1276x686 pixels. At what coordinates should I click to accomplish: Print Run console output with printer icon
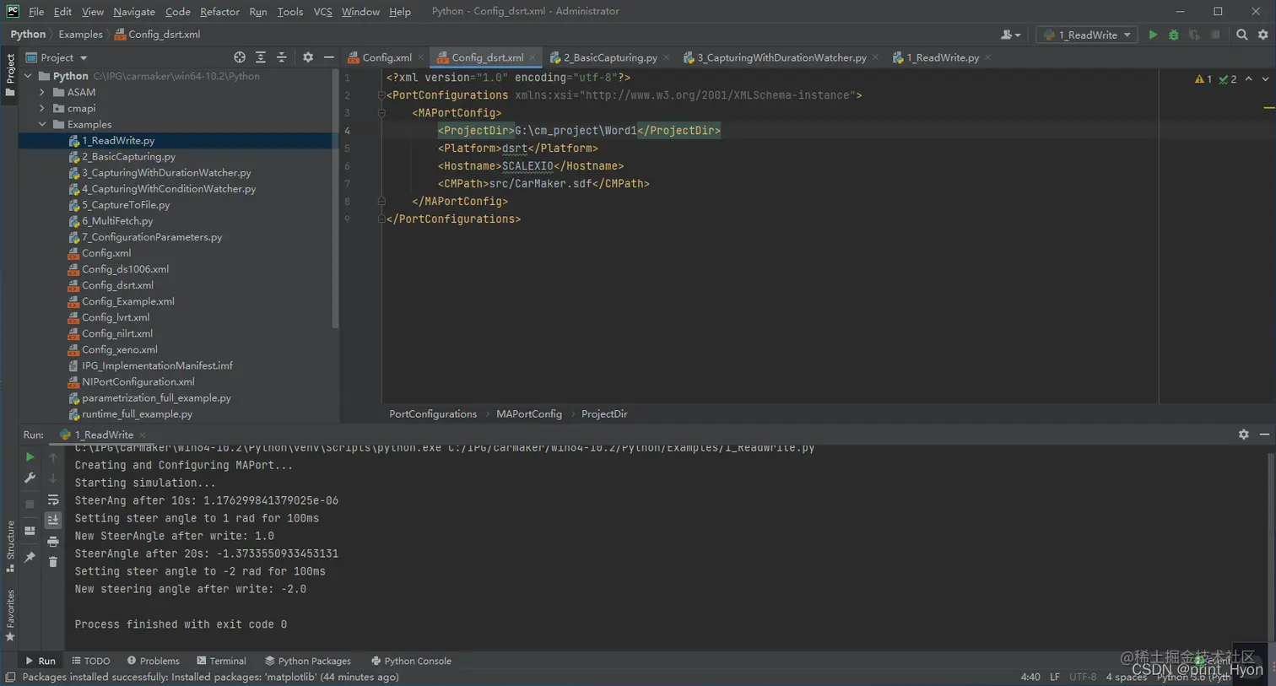click(53, 541)
